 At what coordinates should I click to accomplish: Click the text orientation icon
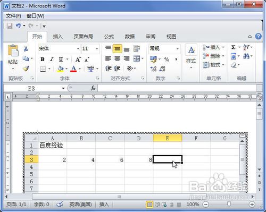tap(130, 69)
